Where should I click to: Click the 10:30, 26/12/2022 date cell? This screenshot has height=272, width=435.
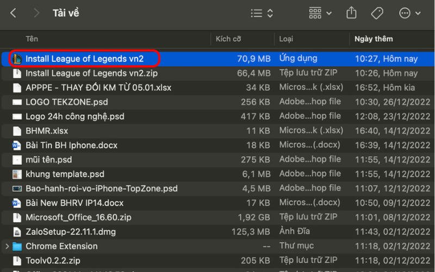point(393,102)
